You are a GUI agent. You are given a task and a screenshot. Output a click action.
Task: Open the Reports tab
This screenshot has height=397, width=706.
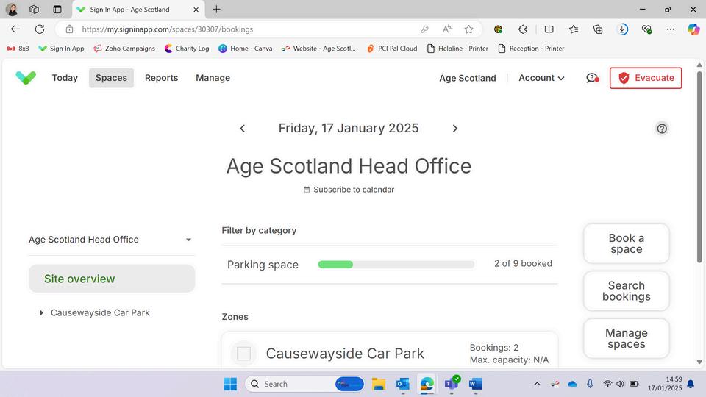[161, 78]
